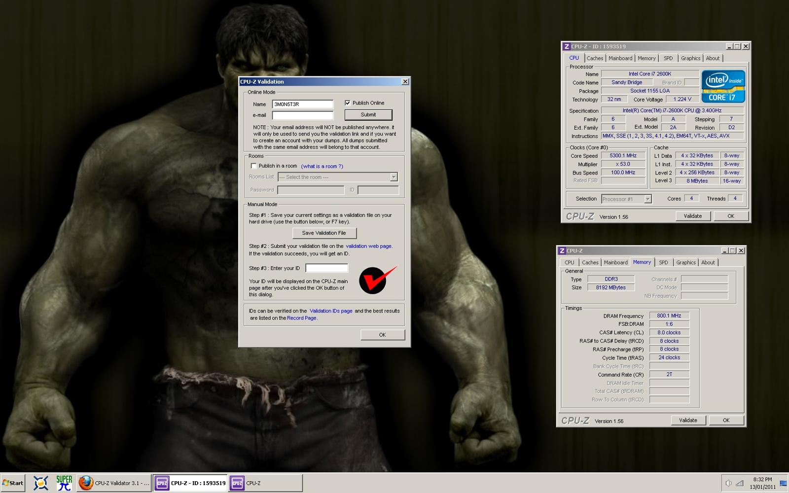The width and height of the screenshot is (789, 493).
Task: Click the 100.0 MHz Bus Speed value
Action: click(x=623, y=173)
